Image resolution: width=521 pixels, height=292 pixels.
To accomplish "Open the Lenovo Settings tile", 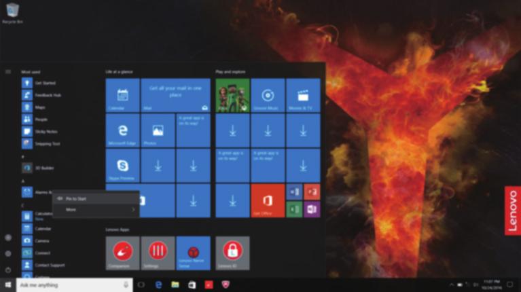I will pyautogui.click(x=158, y=253).
